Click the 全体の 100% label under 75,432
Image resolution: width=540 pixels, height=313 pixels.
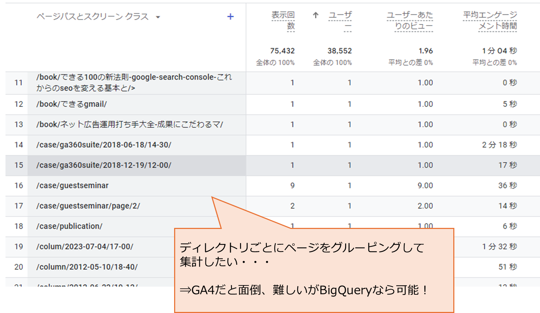tap(275, 63)
